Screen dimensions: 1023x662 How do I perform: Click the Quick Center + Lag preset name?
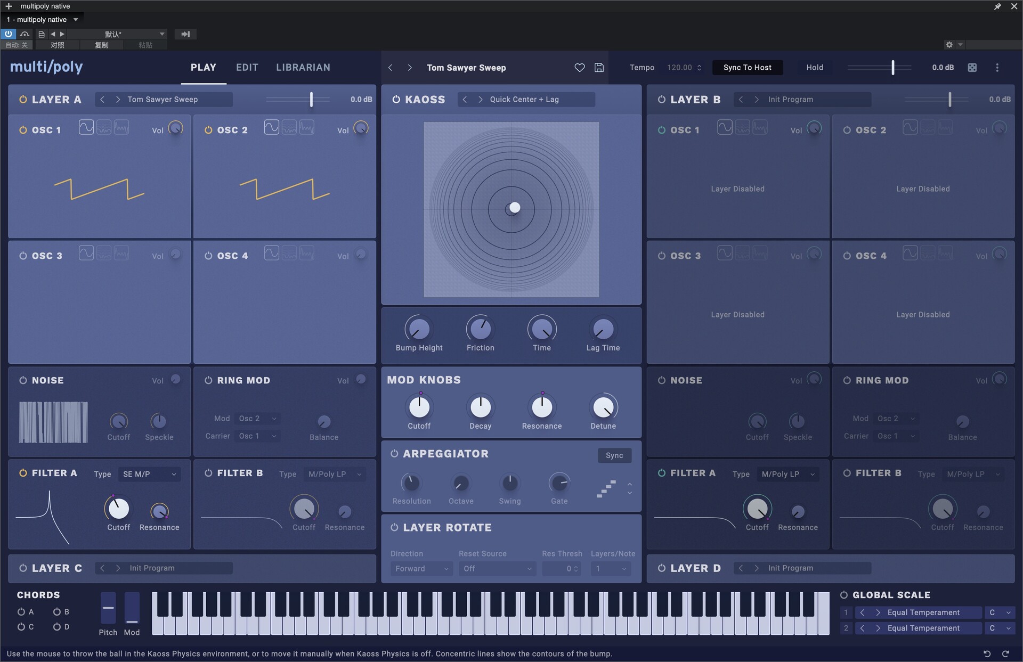tap(524, 100)
